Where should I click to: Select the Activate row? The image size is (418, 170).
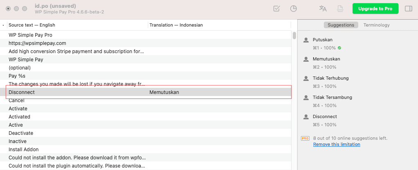pyautogui.click(x=146, y=109)
